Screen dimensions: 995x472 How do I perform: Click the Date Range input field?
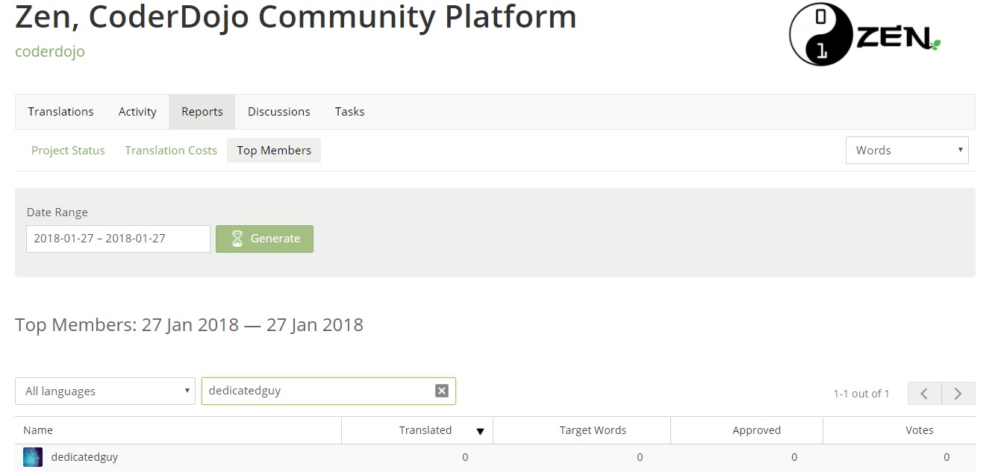[x=118, y=239]
